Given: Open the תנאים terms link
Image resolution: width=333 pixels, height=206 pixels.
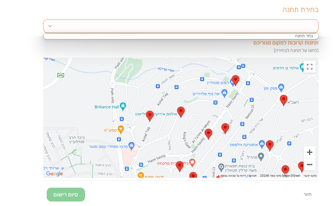Looking at the screenshot, I should tap(253, 176).
